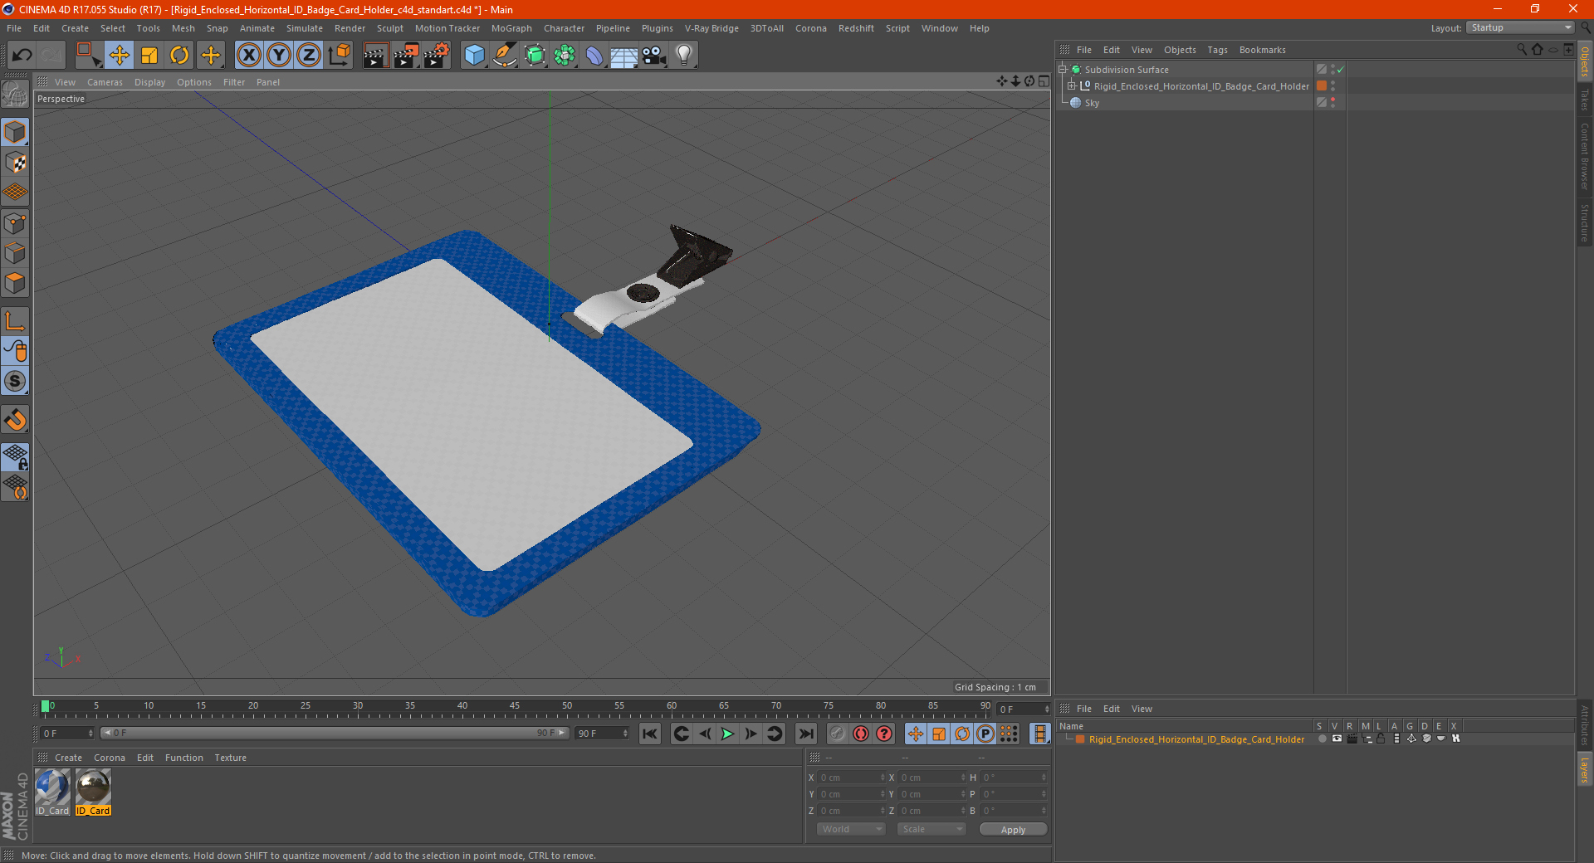Screen dimensions: 1594x863
Task: Toggle Sky object visibility dots
Action: 1333,102
